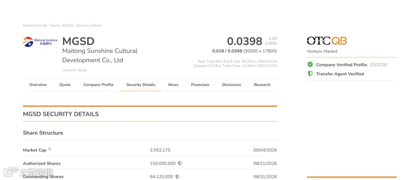Click the MGSD ticker heading
Viewport: 403px width, 180px height.
[x=78, y=42]
